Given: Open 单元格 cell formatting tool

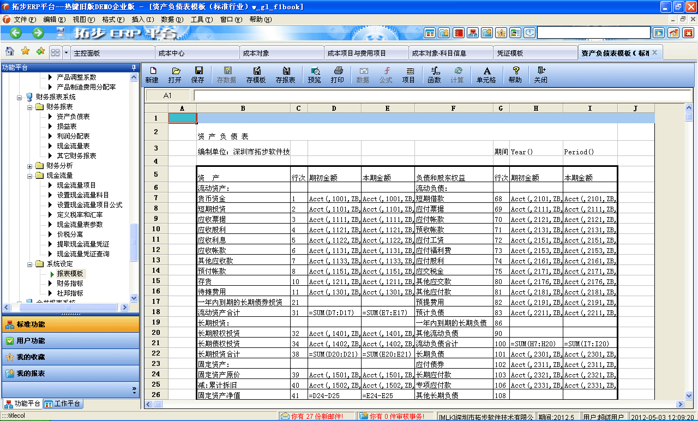Looking at the screenshot, I should point(487,75).
